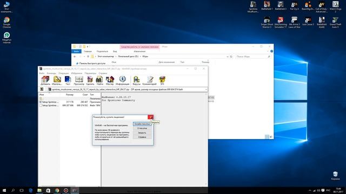Image resolution: width=346 pixels, height=194 pixels.
Task: Open the Избранное menu in WinRAR
Action: click(x=77, y=73)
